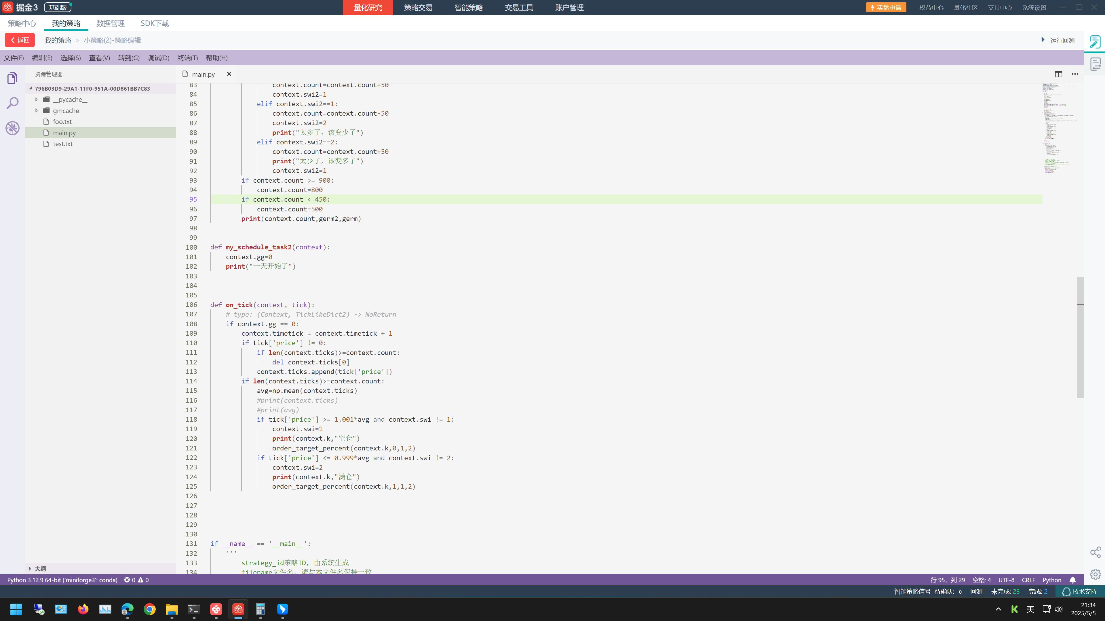
Task: Click the strategy edit icon at top right
Action: coord(1095,42)
